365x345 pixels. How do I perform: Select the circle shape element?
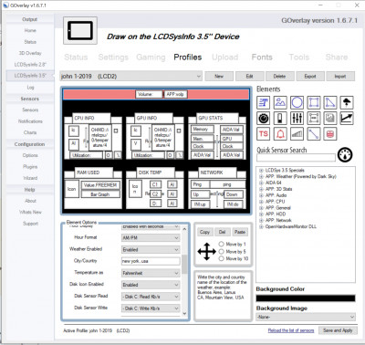click(297, 103)
